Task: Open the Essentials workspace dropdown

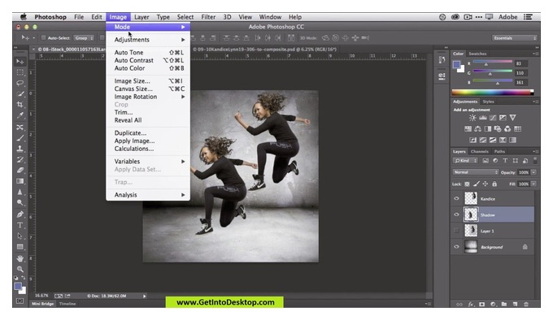Action: [x=515, y=37]
